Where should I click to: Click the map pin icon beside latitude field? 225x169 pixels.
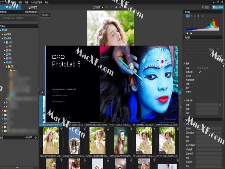(220, 105)
